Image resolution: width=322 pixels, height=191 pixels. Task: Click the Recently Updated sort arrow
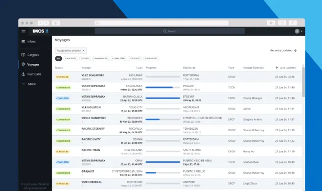[x=295, y=50]
